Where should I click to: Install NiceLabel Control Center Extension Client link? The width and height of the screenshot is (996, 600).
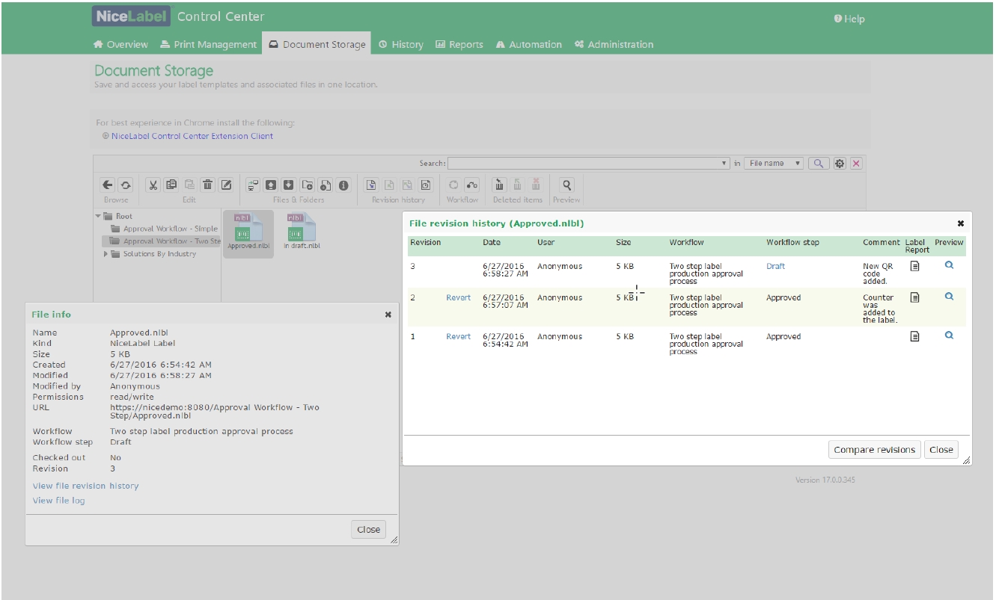tap(192, 137)
